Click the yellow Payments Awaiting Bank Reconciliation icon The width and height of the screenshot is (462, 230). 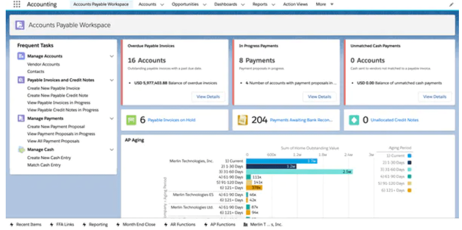(x=242, y=120)
